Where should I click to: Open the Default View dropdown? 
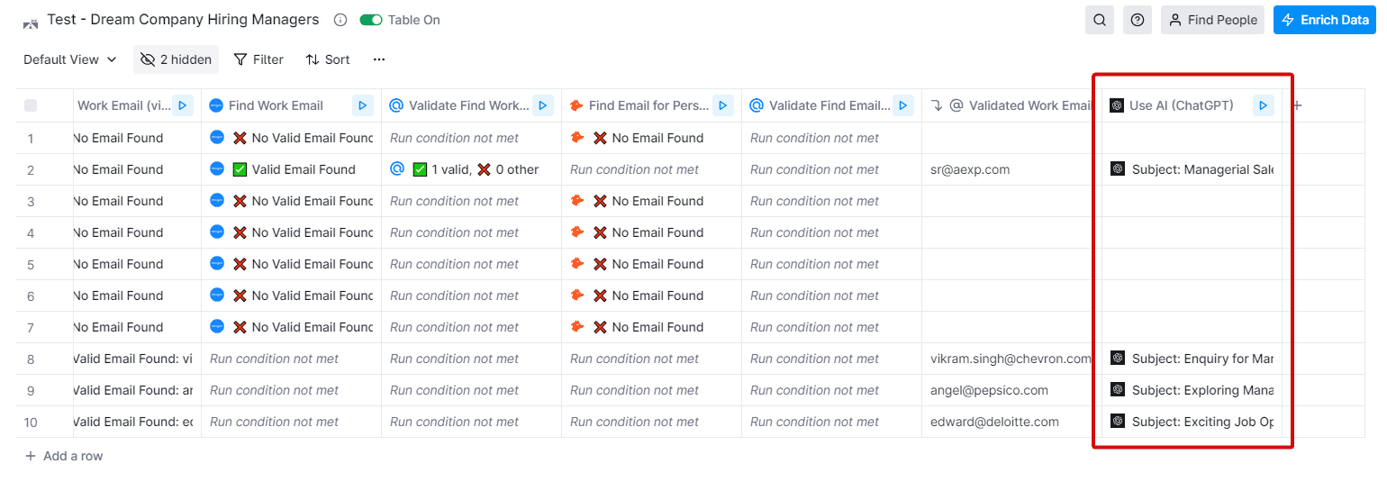(70, 59)
